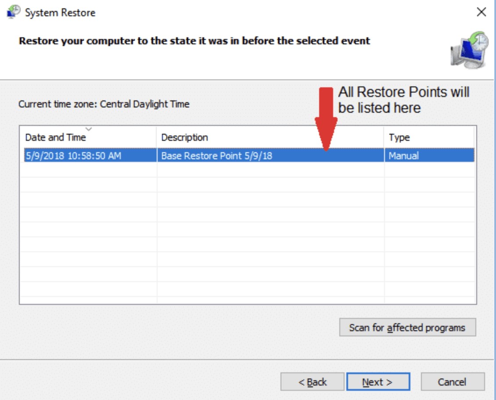496x400 pixels.
Task: Go back with the Back button
Action: tap(312, 382)
